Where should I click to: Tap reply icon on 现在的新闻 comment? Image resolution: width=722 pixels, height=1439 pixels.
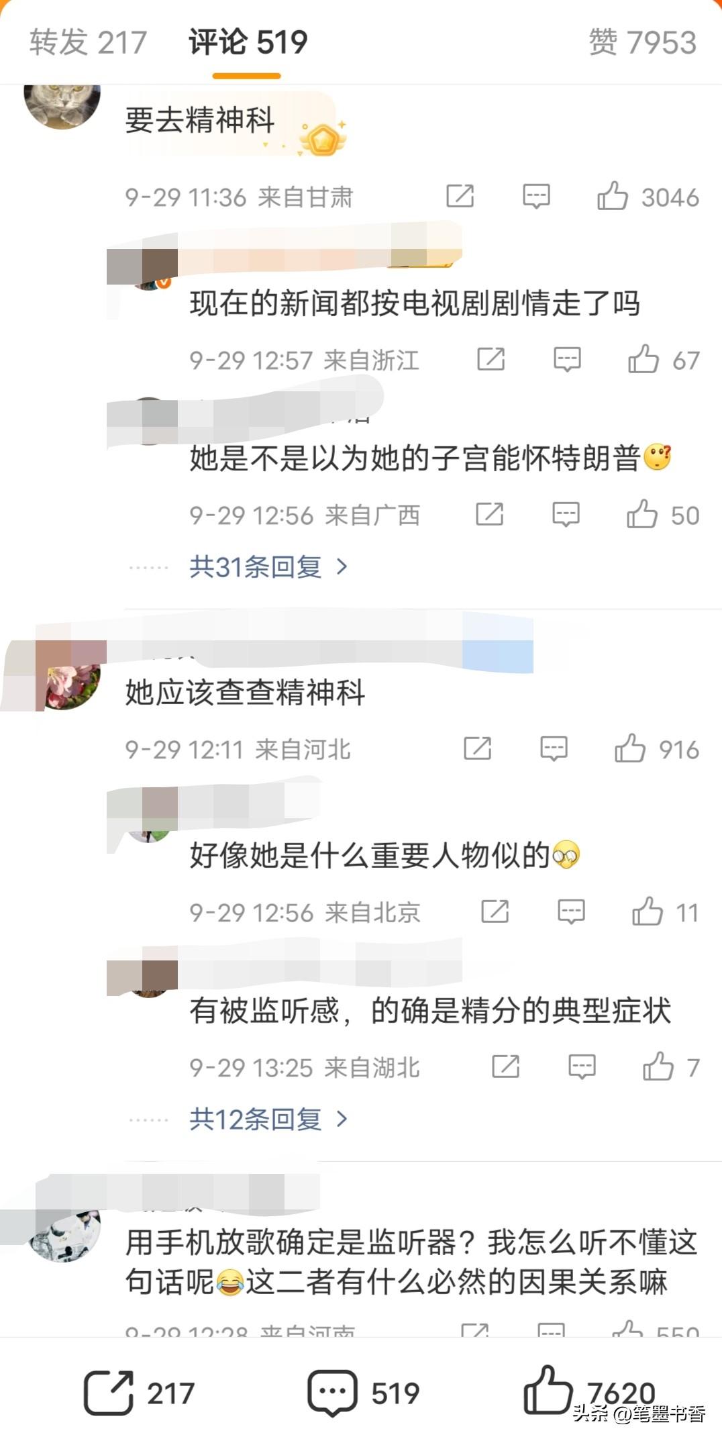click(x=567, y=359)
